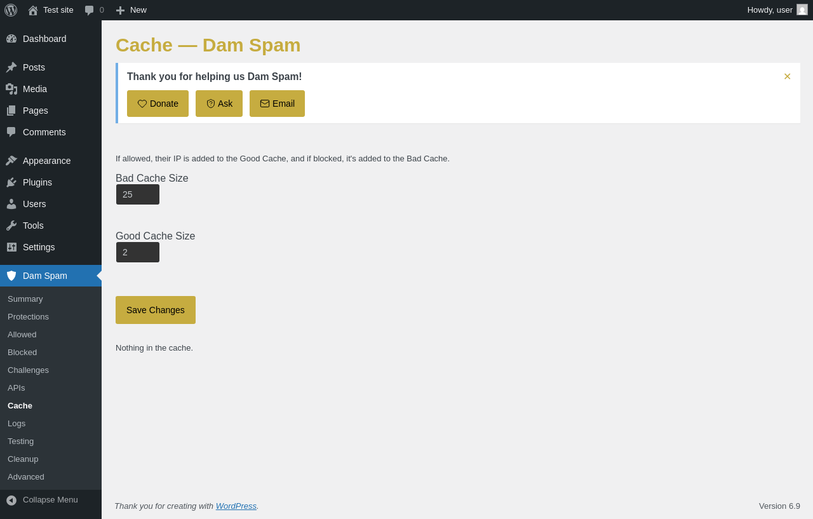This screenshot has height=519, width=813.
Task: Click the Settings sliders icon
Action: pos(11,247)
